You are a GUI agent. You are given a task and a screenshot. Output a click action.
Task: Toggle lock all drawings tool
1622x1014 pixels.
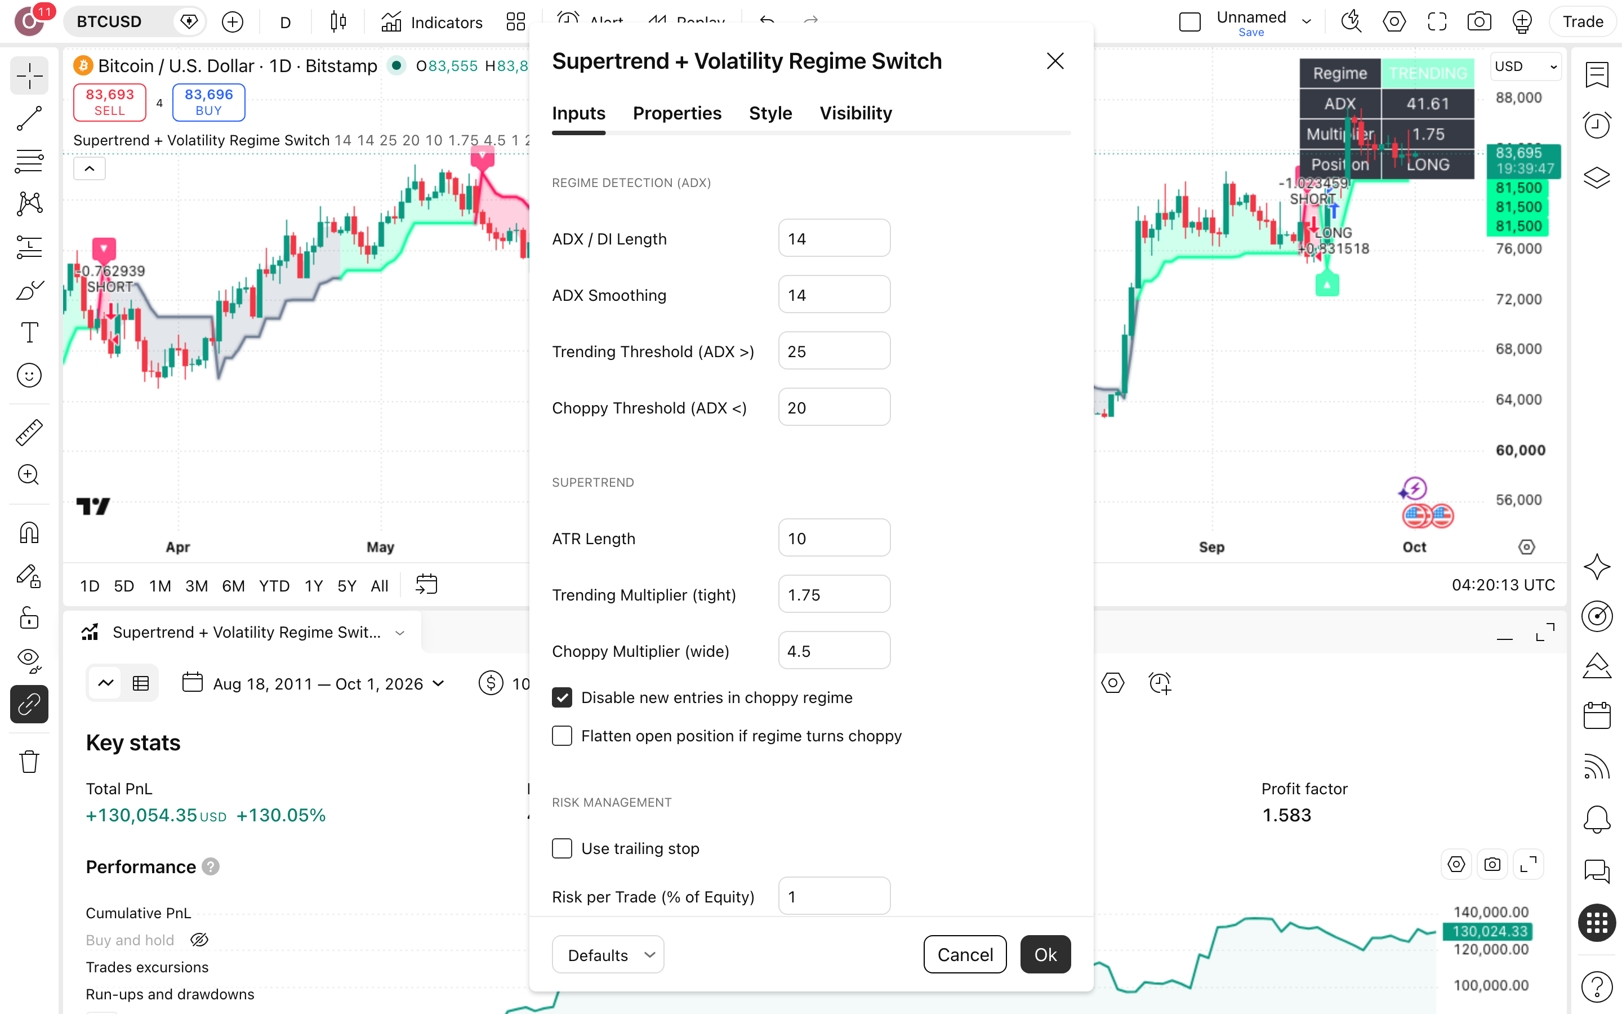point(29,619)
